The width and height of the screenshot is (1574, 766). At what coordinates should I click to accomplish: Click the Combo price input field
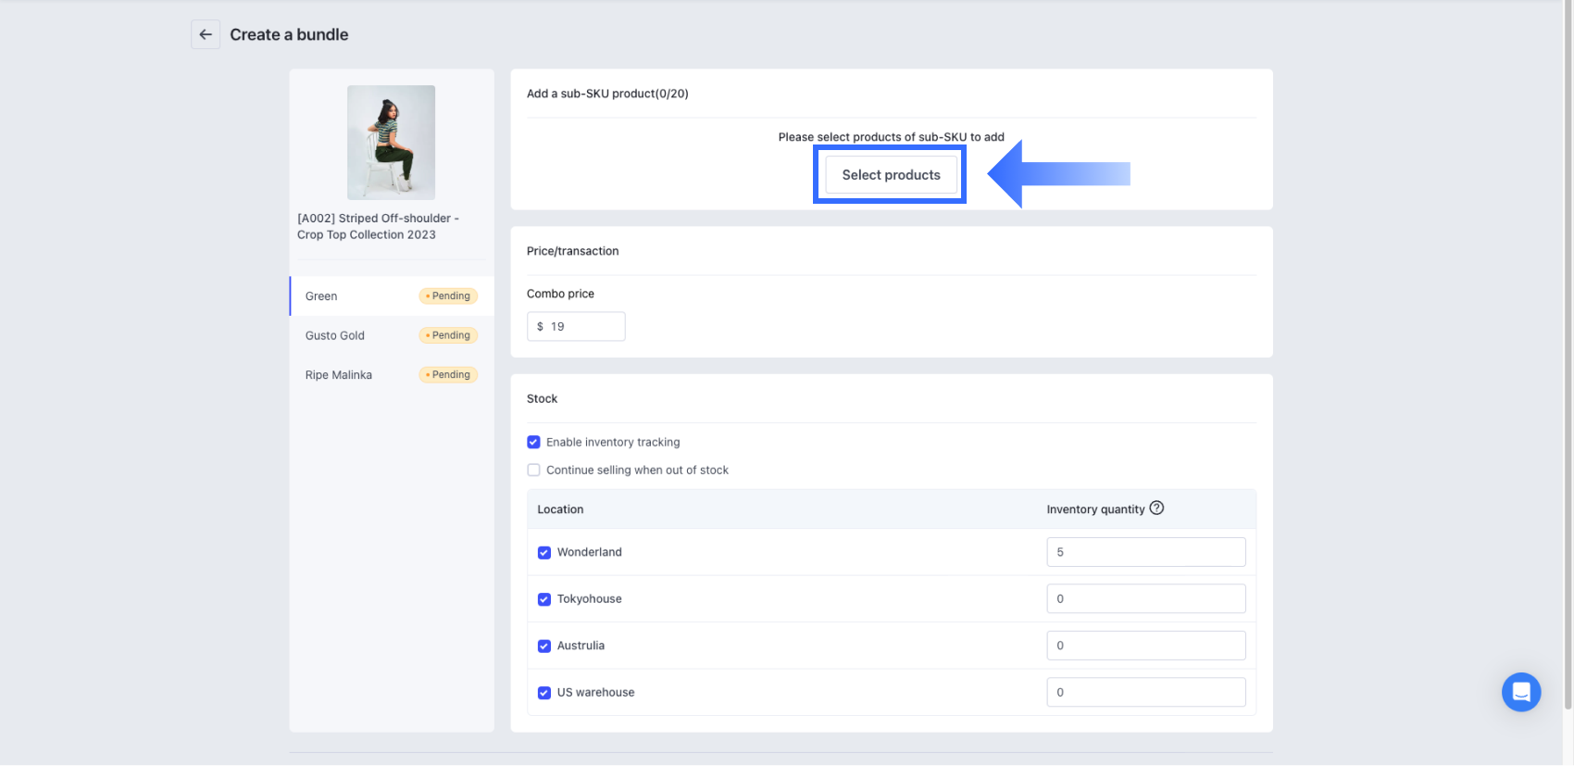(583, 326)
